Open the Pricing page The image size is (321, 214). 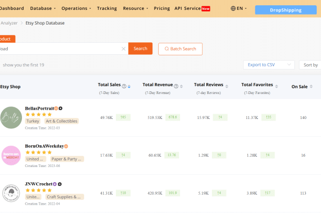click(x=162, y=8)
